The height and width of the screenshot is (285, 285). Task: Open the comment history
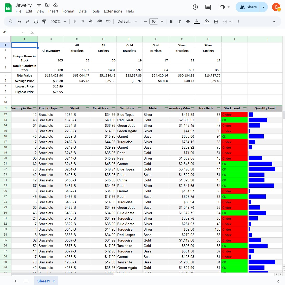point(208,7)
